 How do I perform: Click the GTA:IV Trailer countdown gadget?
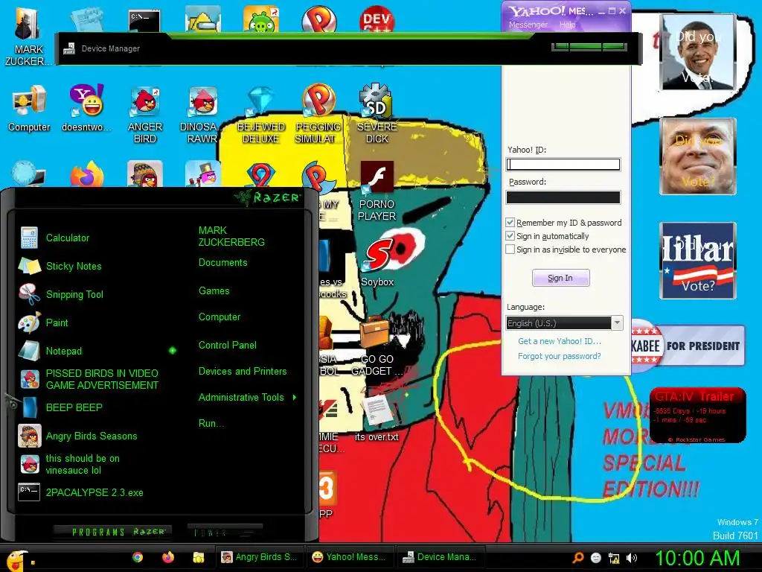pos(698,415)
